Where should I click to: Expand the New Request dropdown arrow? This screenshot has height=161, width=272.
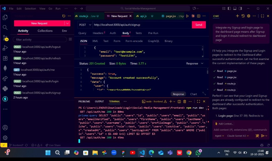point(67,23)
